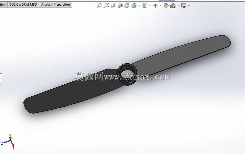The image size is (245, 154).
Task: Select the propeller's central hub ring
Action: coord(127,74)
